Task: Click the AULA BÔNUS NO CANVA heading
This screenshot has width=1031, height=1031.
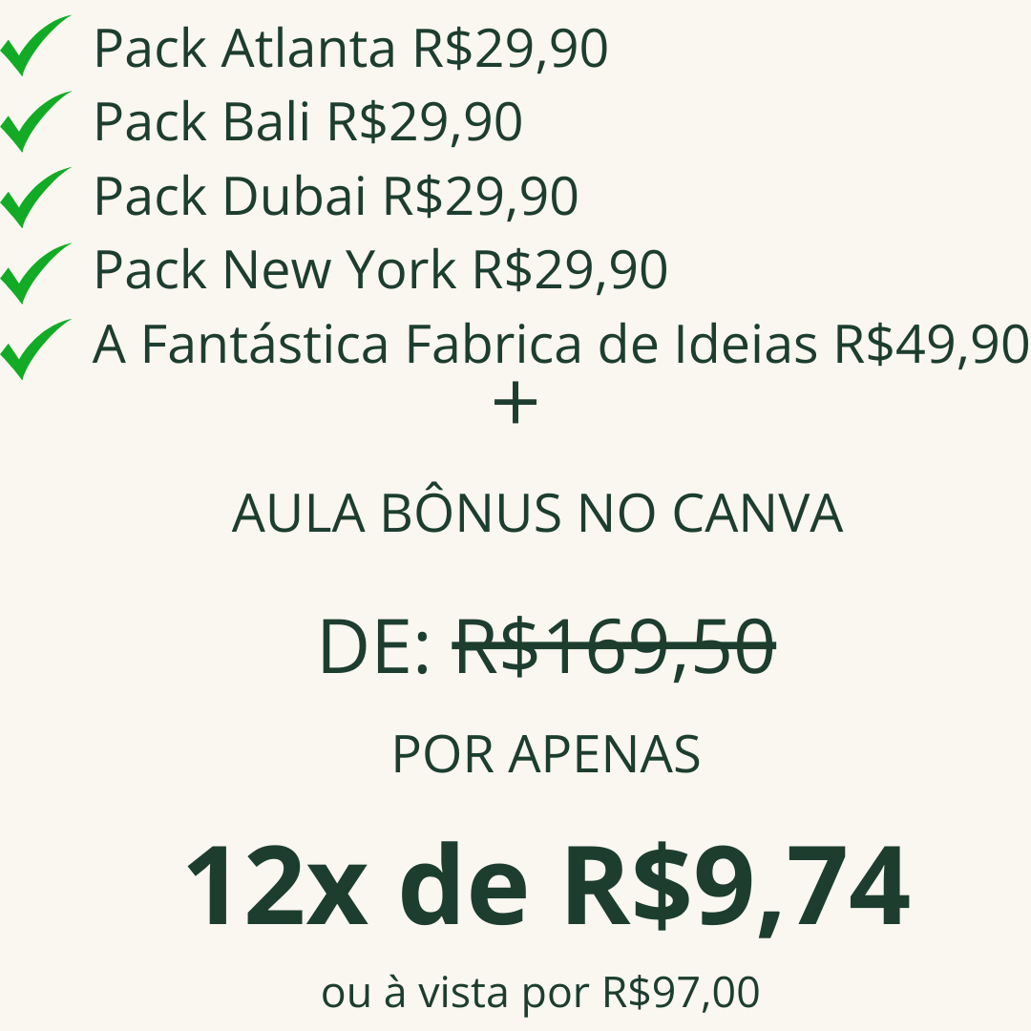Action: coord(537,511)
